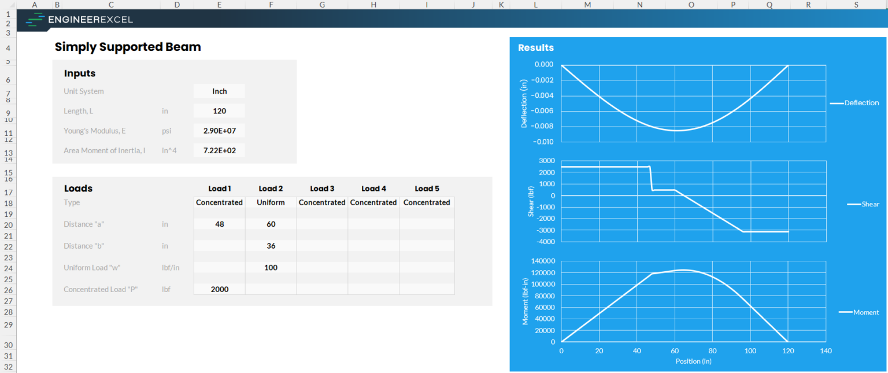The height and width of the screenshot is (373, 888).
Task: Click the Concentrated Load P cell containing 2000
Action: point(219,289)
